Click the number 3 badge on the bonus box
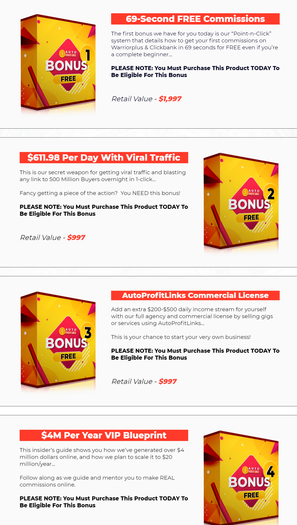 pos(88,332)
